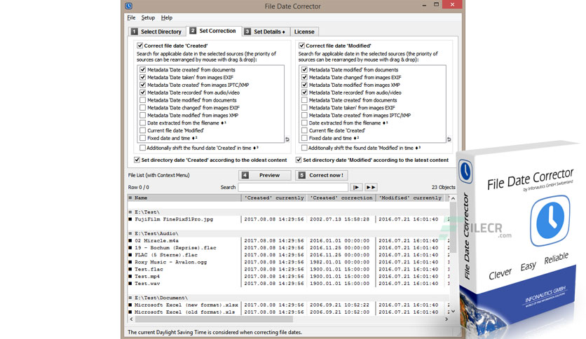Select the E:\Test\ folder row

[288, 212]
